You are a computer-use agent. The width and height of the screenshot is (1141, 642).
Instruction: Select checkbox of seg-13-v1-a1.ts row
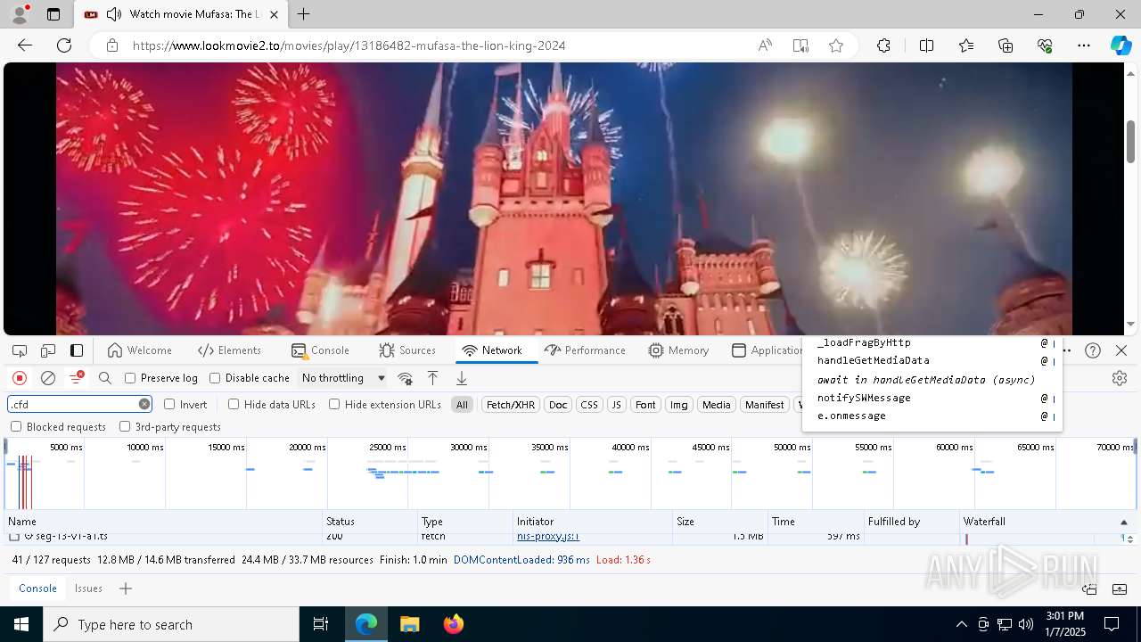14,537
